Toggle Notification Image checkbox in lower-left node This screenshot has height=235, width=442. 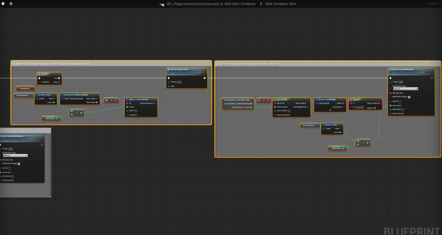coord(19,164)
